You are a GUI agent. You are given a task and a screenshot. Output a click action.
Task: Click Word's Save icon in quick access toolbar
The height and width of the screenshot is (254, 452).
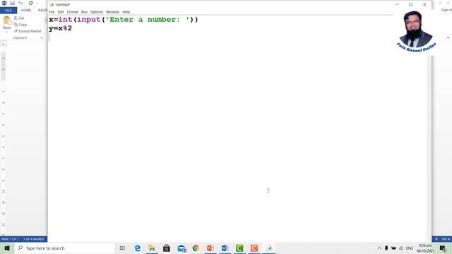tap(13, 3)
